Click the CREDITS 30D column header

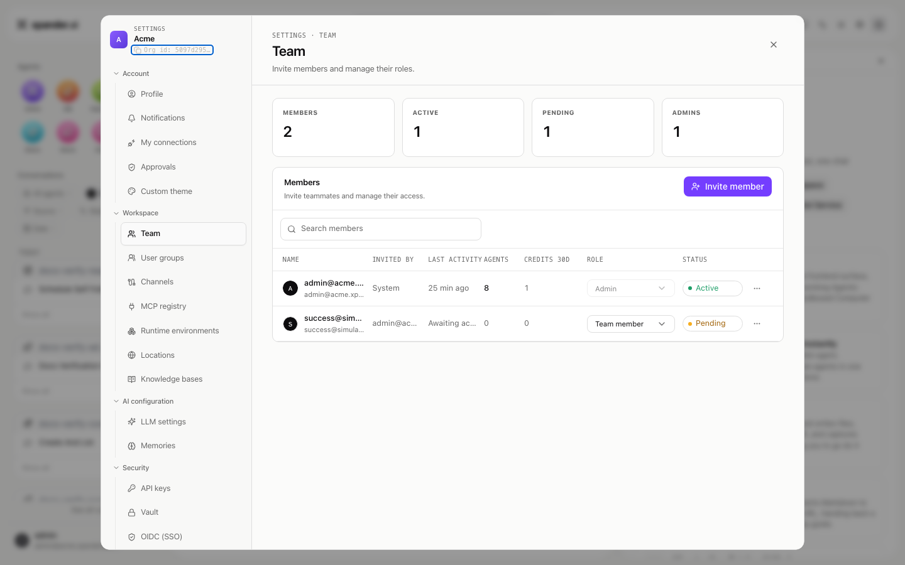coord(547,259)
